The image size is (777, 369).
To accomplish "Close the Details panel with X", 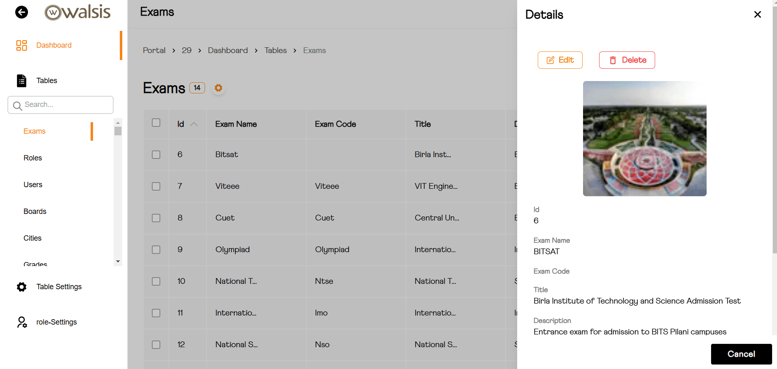I will [757, 14].
